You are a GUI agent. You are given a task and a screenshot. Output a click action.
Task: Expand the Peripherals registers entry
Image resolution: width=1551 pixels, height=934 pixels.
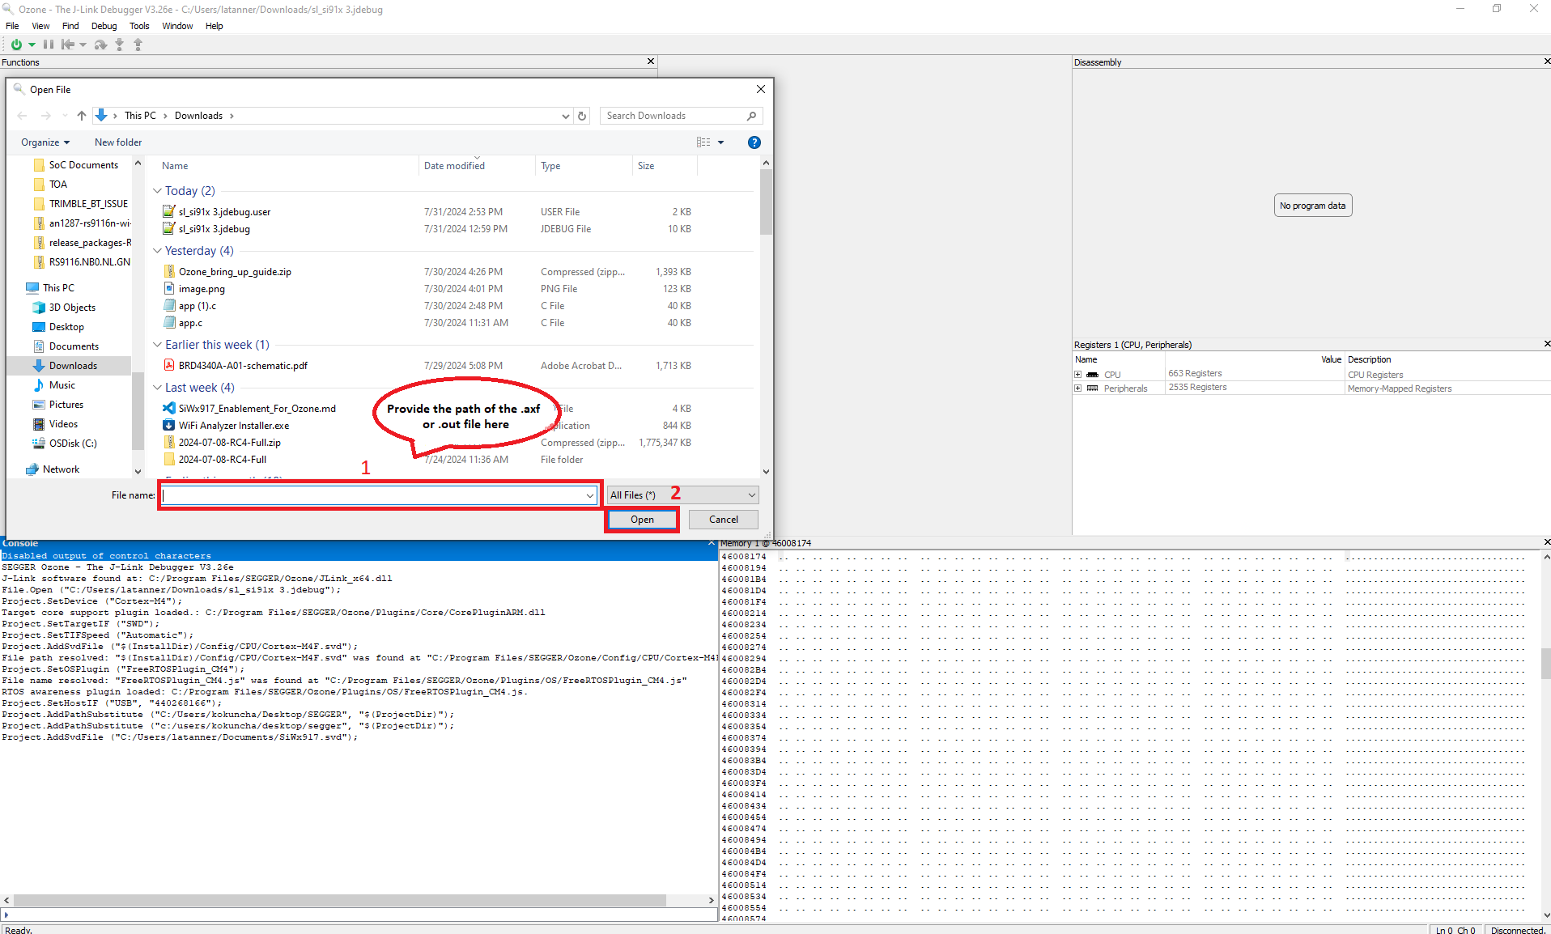click(1079, 388)
